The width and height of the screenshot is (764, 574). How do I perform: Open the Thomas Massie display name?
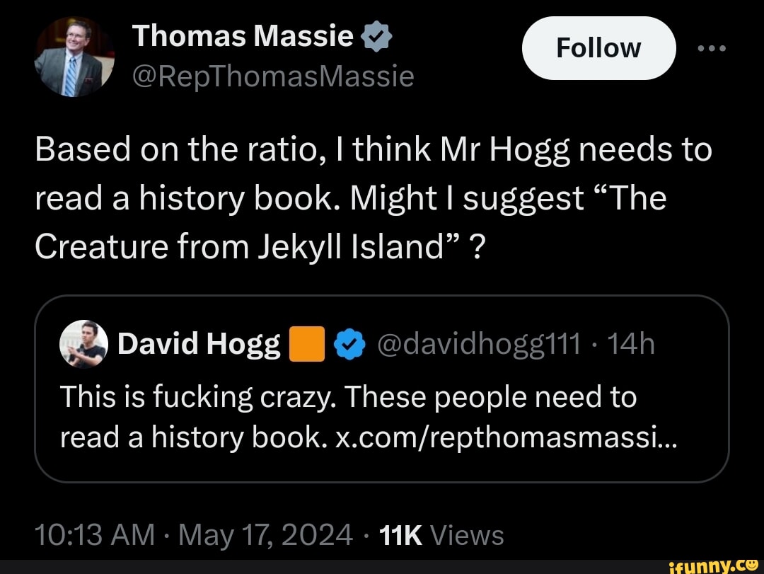click(x=243, y=35)
